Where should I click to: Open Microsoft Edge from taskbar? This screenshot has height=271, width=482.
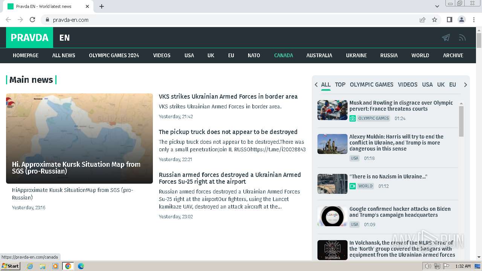tap(81, 266)
